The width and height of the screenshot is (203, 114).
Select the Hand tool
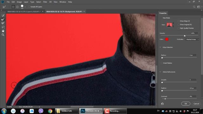click(3, 31)
